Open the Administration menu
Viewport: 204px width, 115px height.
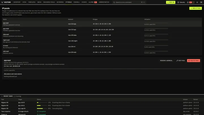pos(104,2)
